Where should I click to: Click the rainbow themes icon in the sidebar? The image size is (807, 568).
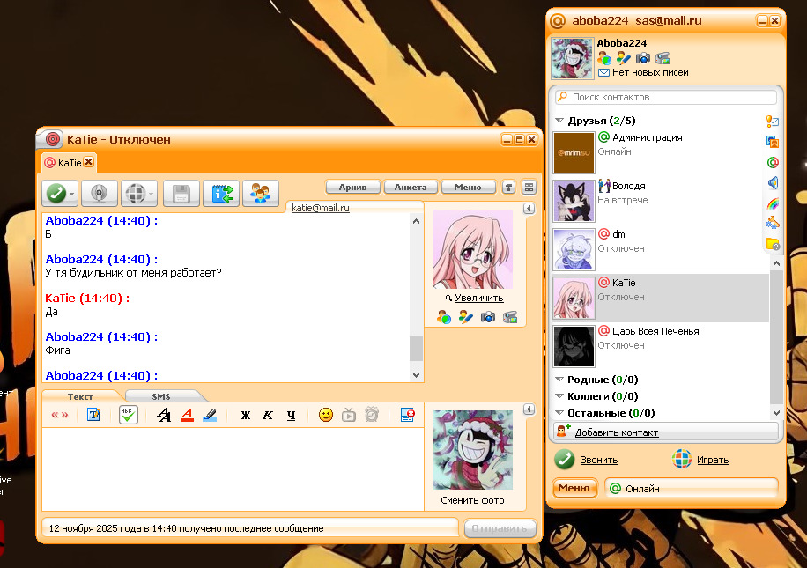click(x=773, y=203)
